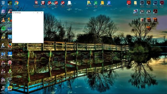Minimize the Task Manager window
Screen dimensions: 167x94
pyautogui.click(x=34, y=13)
